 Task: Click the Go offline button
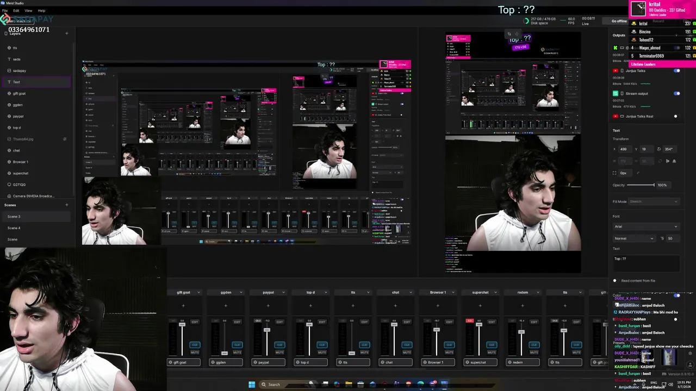click(x=619, y=21)
